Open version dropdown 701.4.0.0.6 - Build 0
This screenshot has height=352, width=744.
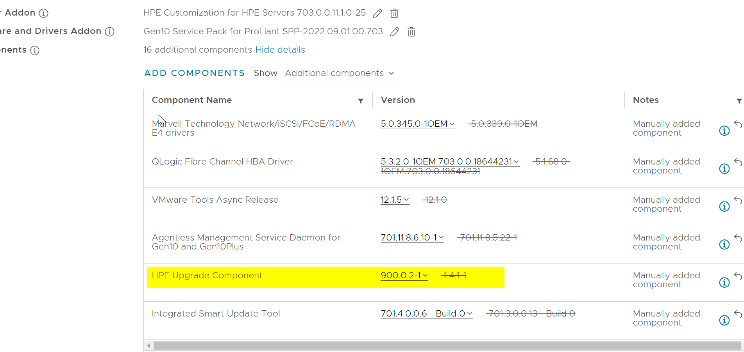pos(427,314)
